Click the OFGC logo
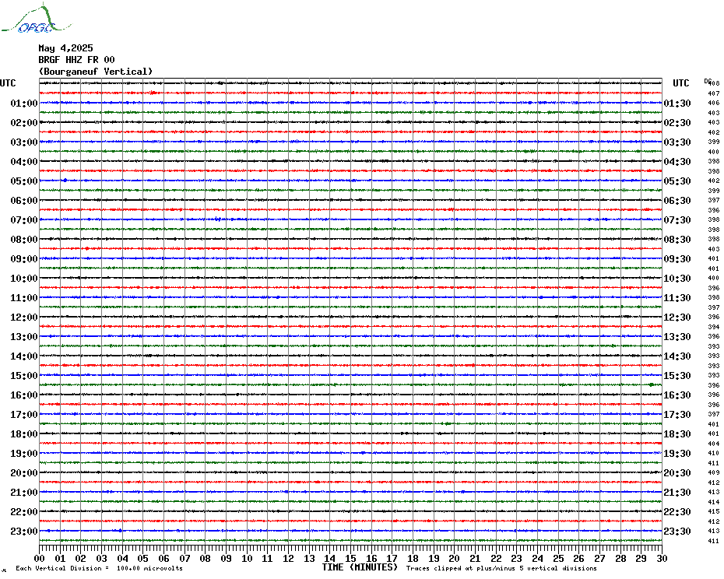 point(37,18)
